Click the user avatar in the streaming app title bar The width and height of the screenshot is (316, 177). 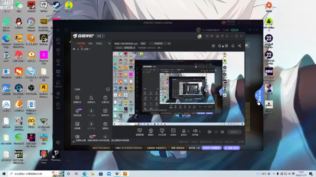tap(199, 36)
